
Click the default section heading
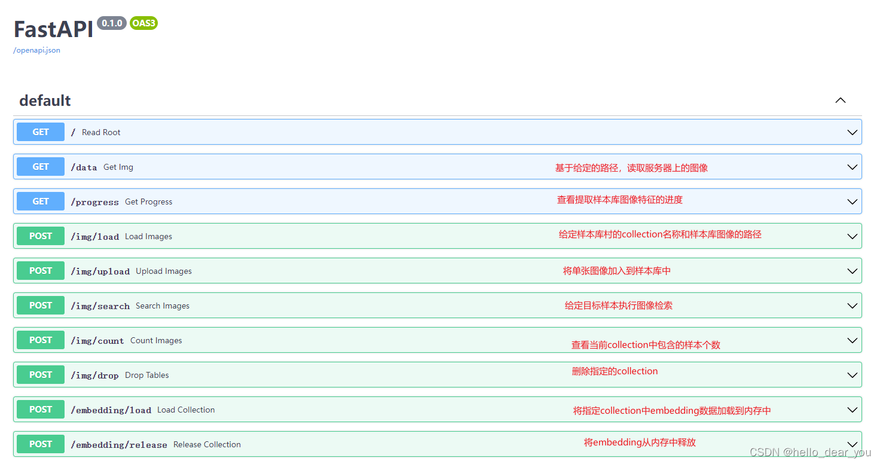45,100
